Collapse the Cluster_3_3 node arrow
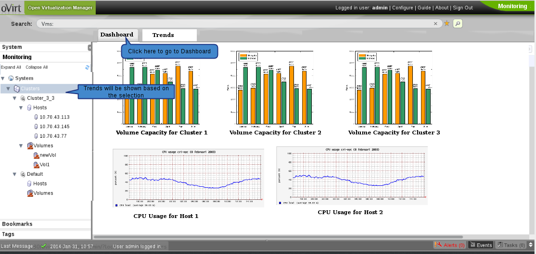 (x=15, y=98)
